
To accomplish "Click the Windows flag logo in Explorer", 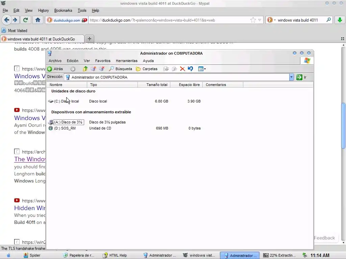I will tap(307, 61).
